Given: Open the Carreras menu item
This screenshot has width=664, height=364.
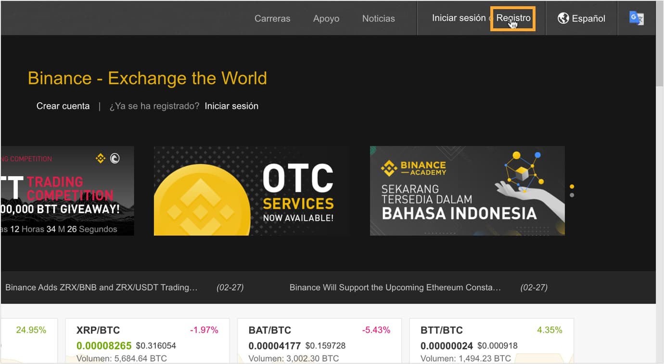Looking at the screenshot, I should [272, 19].
